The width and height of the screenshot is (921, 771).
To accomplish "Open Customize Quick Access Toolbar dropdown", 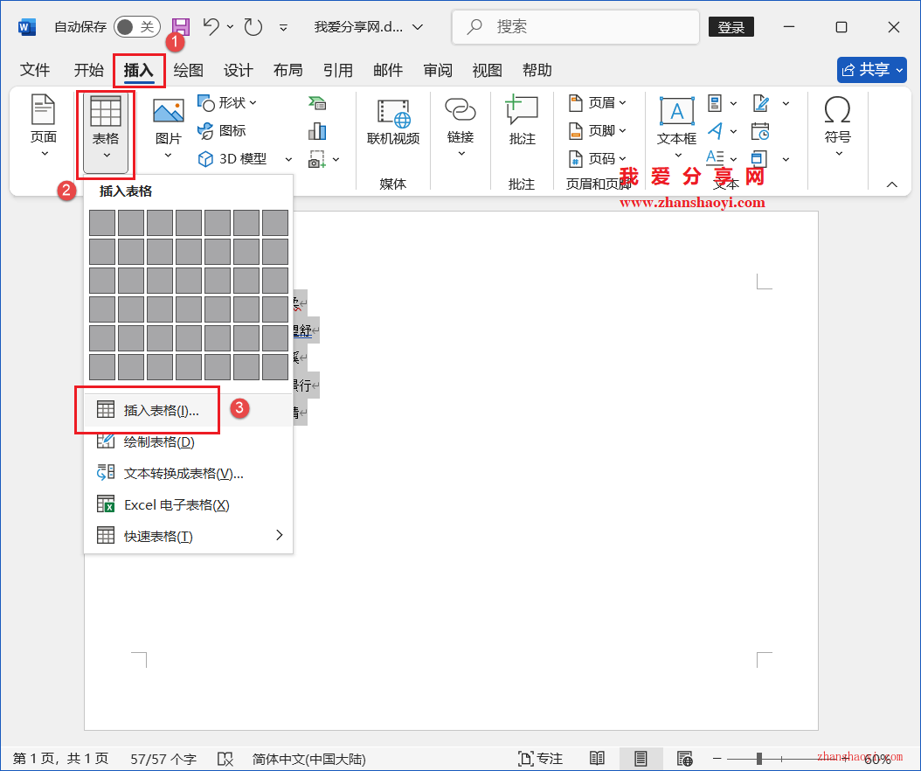I will tap(283, 27).
